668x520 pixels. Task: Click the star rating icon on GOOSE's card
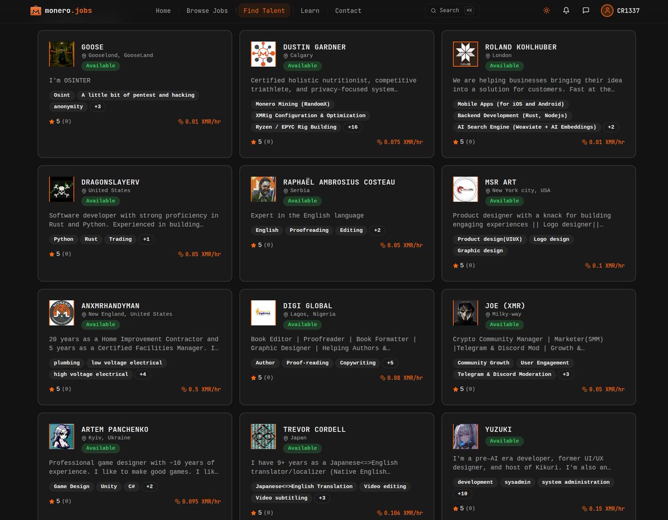(x=51, y=121)
